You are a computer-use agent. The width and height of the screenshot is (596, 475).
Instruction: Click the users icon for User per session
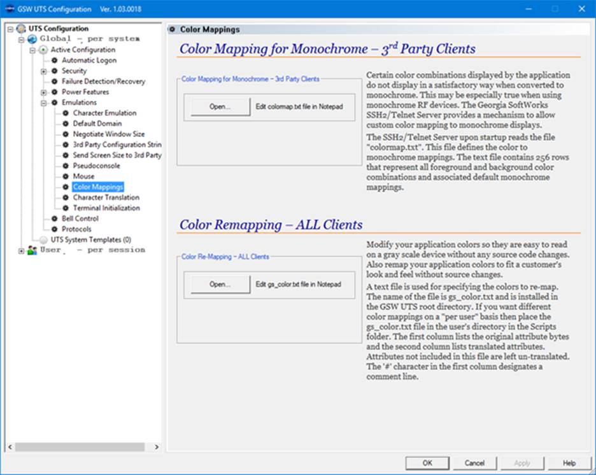[32, 250]
